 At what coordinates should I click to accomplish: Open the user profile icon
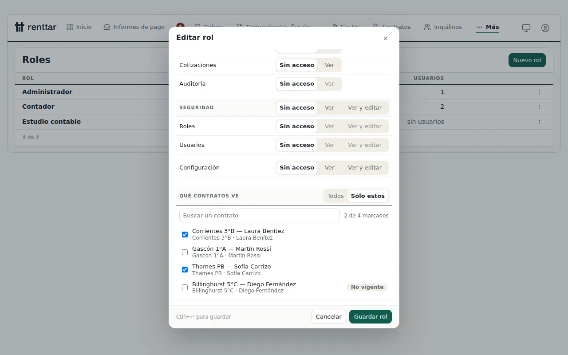[545, 28]
